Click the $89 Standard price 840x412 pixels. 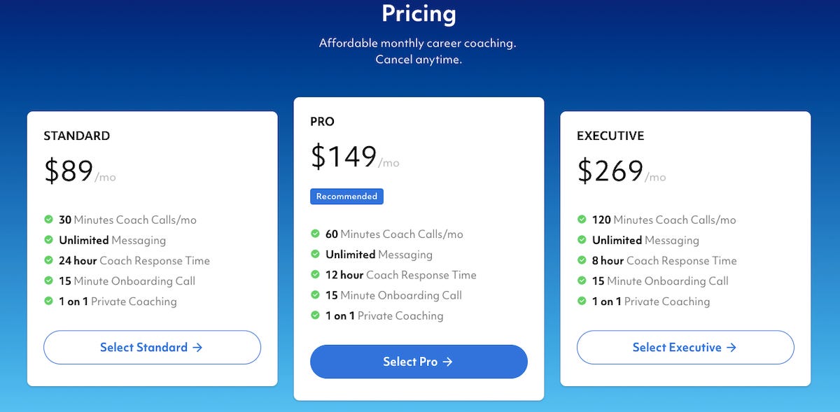point(69,171)
